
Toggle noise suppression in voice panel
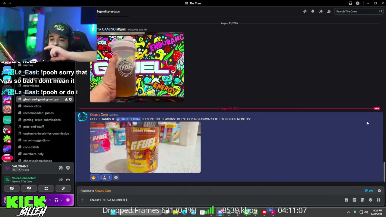[61, 180]
